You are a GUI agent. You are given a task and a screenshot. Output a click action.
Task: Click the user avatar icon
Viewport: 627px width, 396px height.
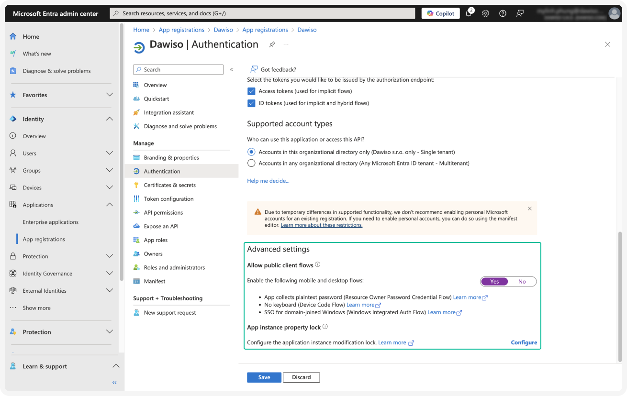[x=614, y=13]
